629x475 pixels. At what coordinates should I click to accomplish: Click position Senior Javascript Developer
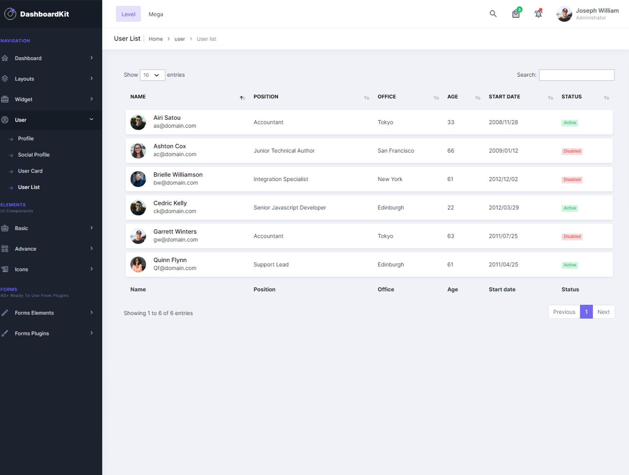tap(290, 207)
